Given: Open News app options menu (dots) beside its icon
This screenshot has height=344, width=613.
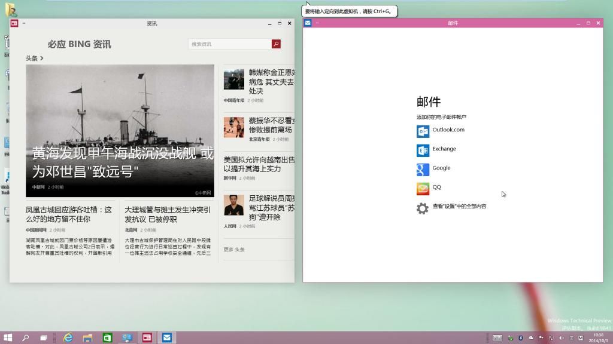Looking at the screenshot, I should (24, 23).
